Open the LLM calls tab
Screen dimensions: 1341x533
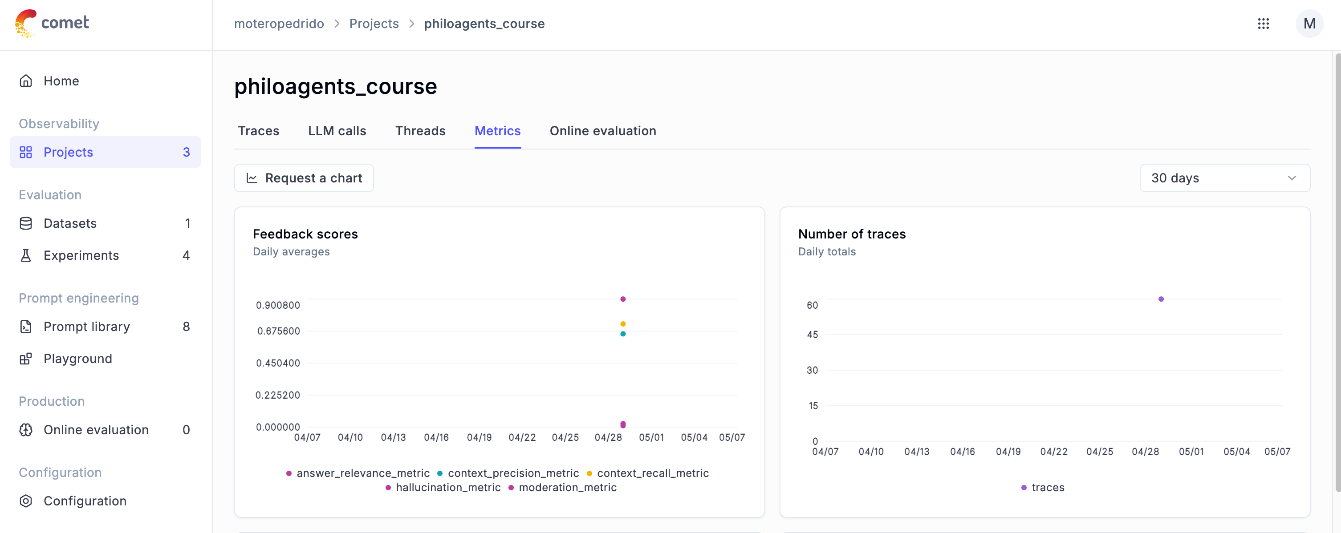click(x=337, y=131)
